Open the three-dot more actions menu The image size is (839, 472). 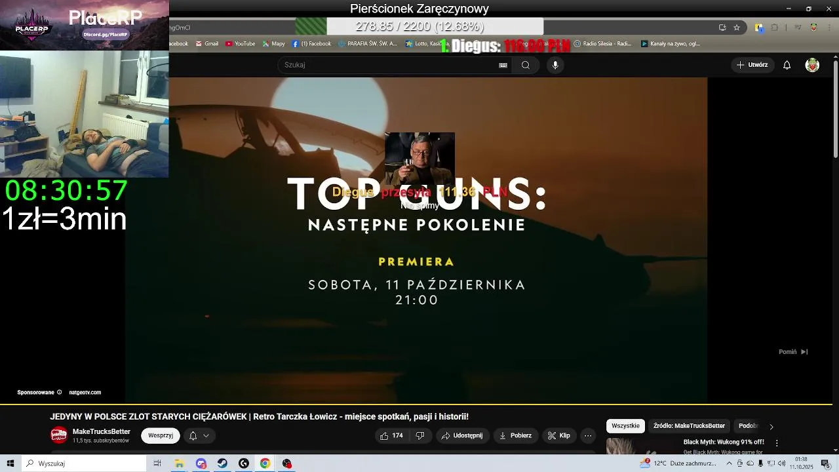point(588,435)
